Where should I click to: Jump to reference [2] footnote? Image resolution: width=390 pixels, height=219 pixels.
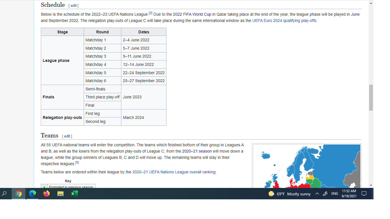click(151, 13)
